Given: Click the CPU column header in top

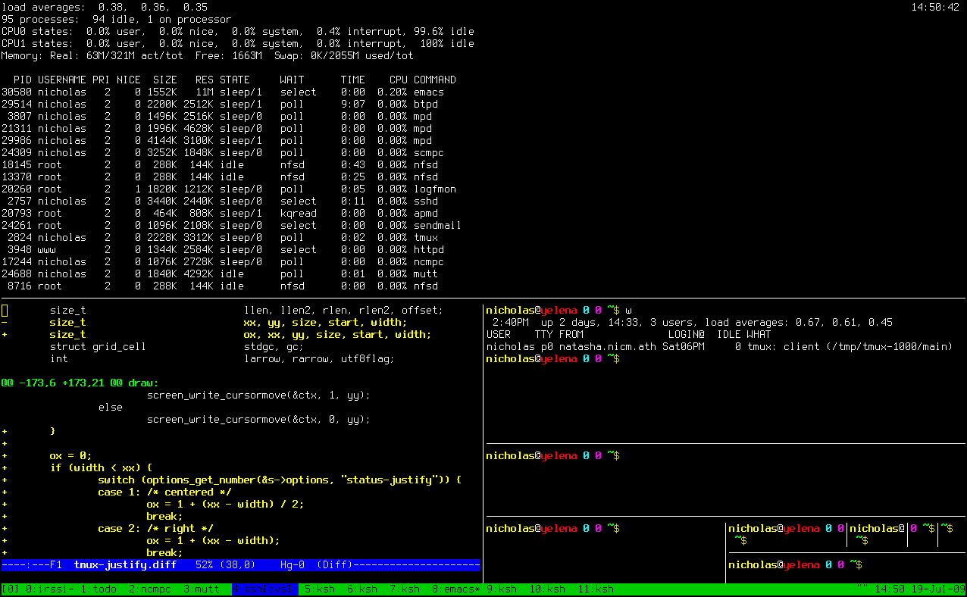Looking at the screenshot, I should click(399, 80).
